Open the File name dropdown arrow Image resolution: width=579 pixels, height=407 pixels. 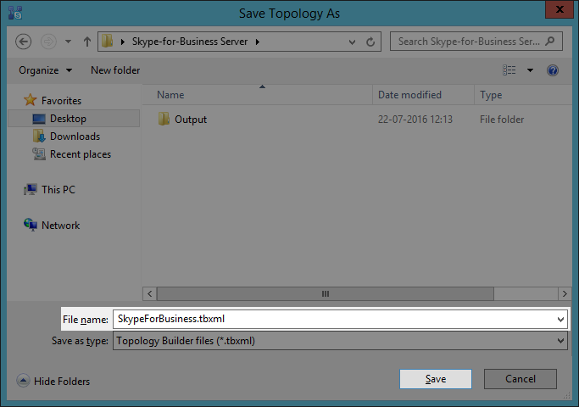coord(560,320)
